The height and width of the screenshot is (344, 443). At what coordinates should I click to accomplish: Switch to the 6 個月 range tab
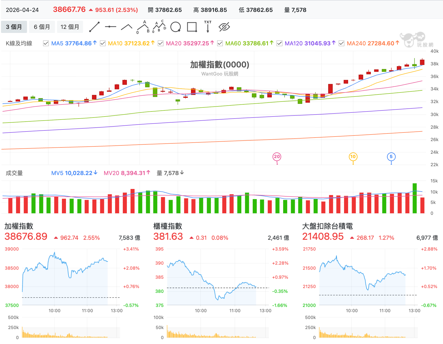(42, 27)
